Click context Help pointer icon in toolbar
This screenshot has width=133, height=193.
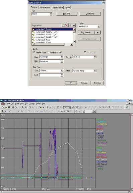pyautogui.click(x=77, y=107)
